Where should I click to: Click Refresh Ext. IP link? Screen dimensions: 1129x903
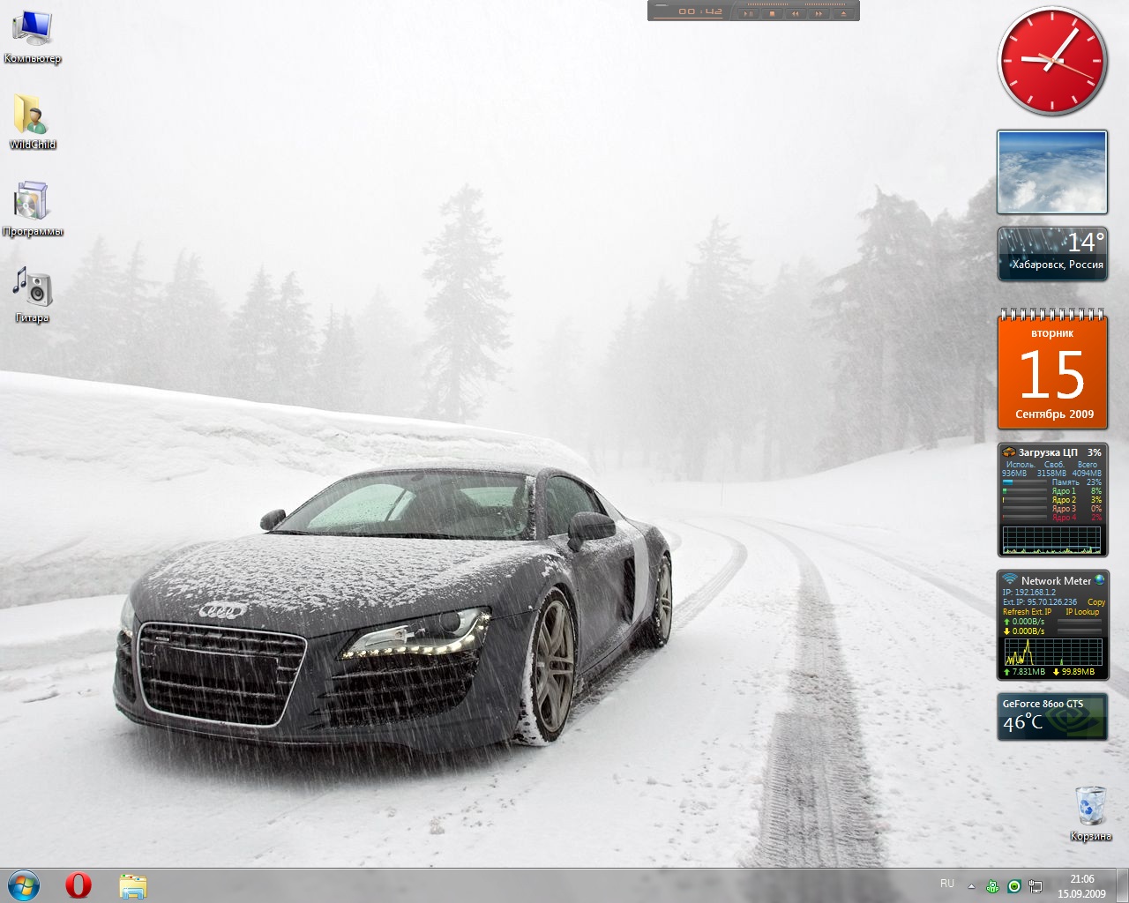[1027, 612]
